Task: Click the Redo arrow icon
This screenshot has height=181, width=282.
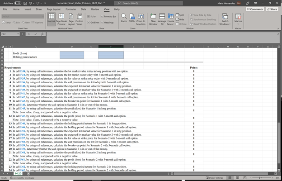Action: click(38, 3)
